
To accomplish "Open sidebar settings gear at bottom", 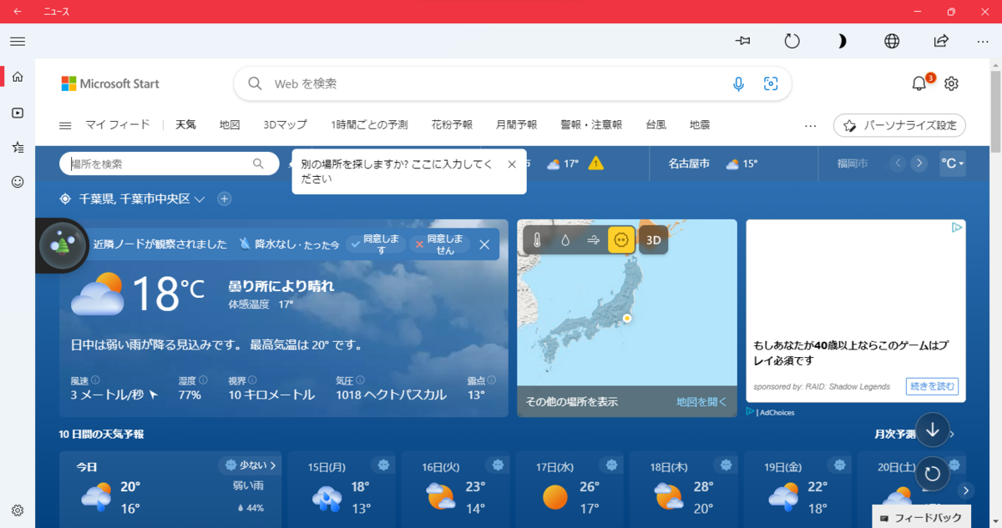I will (x=18, y=510).
